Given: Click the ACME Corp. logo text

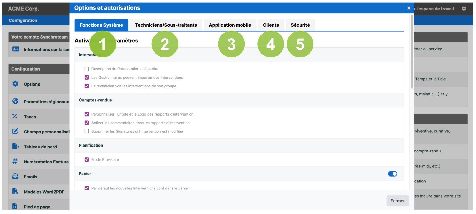Looking at the screenshot, I should (x=24, y=9).
